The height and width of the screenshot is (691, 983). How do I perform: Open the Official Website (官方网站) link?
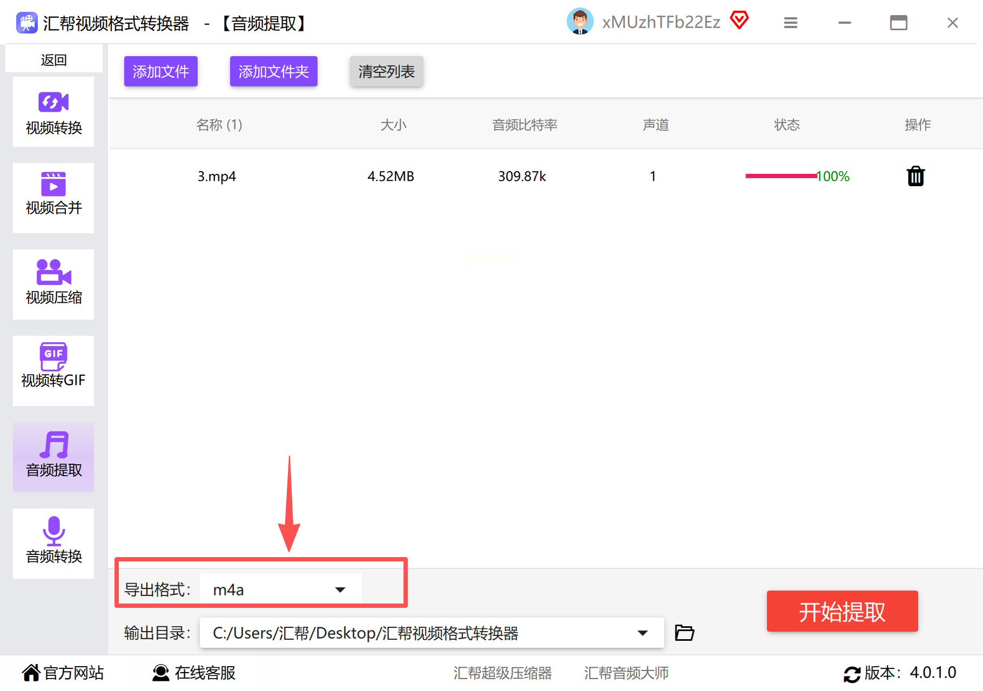63,673
